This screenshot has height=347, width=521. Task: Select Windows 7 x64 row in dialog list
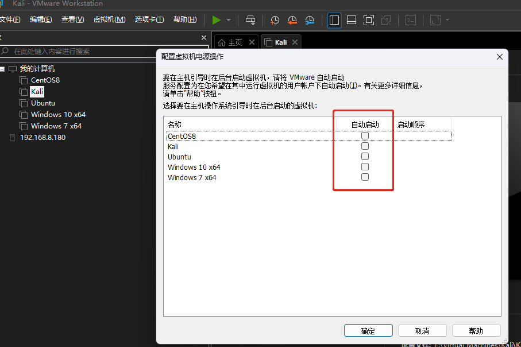[x=308, y=177]
